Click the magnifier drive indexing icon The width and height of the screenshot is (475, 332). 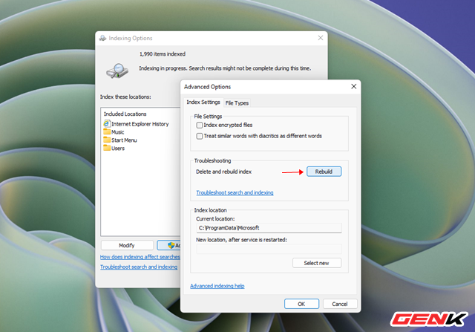click(117, 71)
